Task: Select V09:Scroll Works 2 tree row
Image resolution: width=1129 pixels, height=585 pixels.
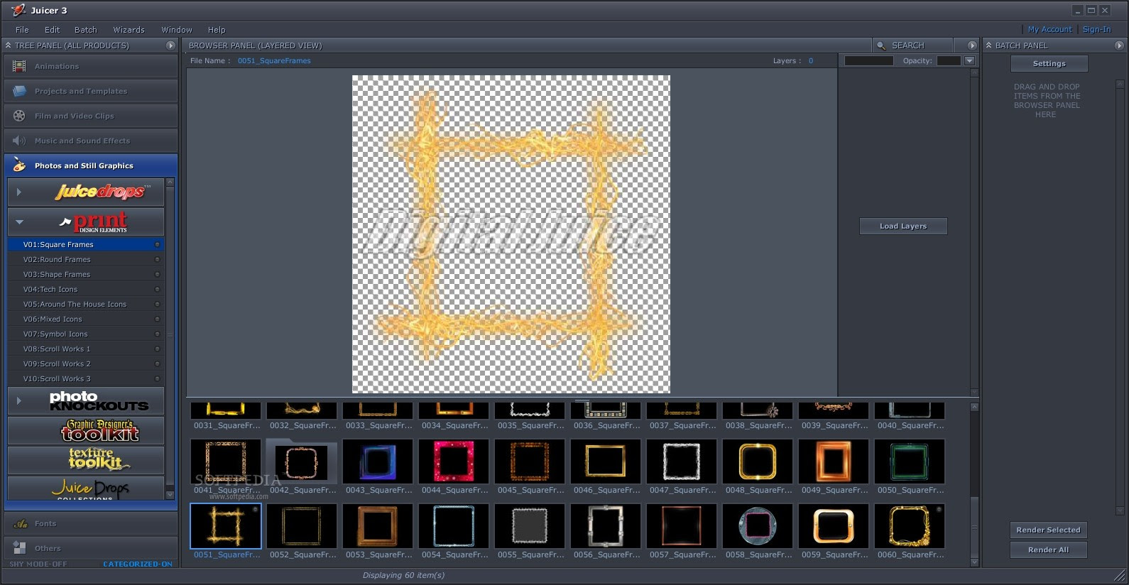Action: tap(85, 363)
